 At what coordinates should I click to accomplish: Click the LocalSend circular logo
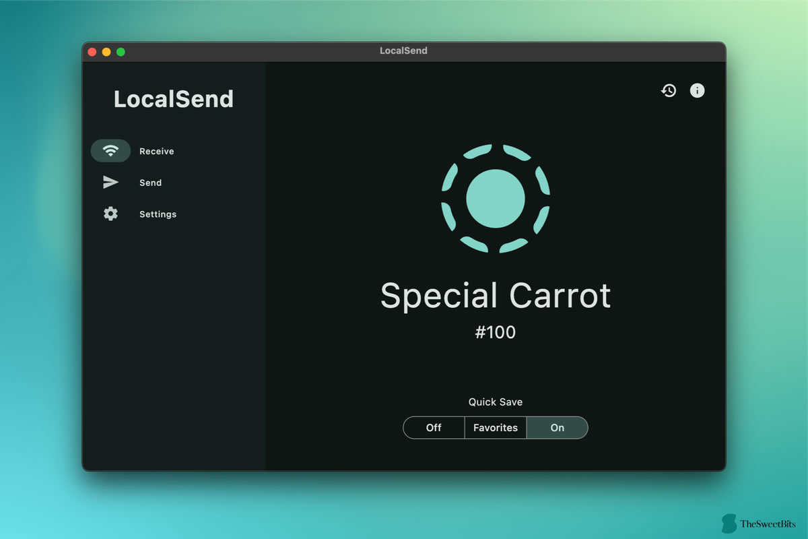(x=496, y=198)
